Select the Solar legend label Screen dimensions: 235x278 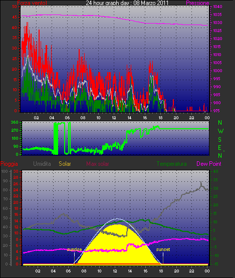pos(65,164)
